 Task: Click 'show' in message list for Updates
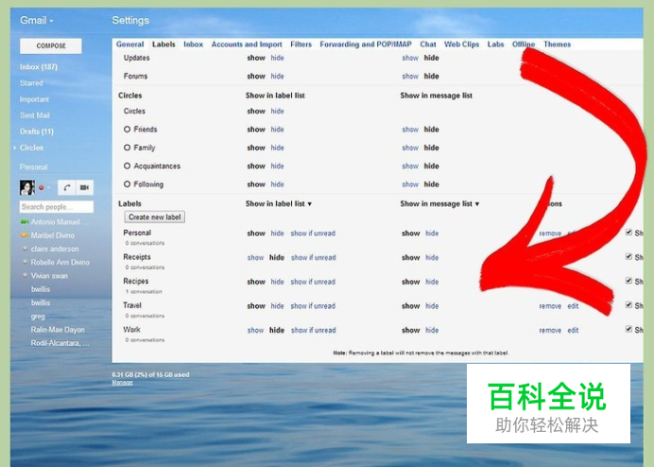(x=410, y=58)
